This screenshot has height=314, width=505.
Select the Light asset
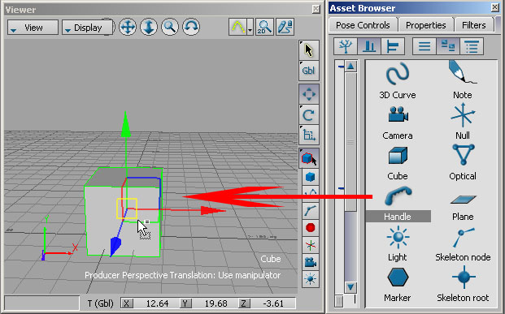[398, 243]
